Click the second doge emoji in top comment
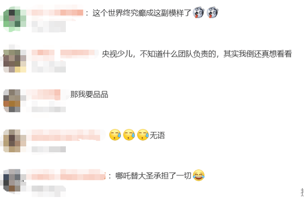This screenshot has height=199, width=304. (x=213, y=12)
